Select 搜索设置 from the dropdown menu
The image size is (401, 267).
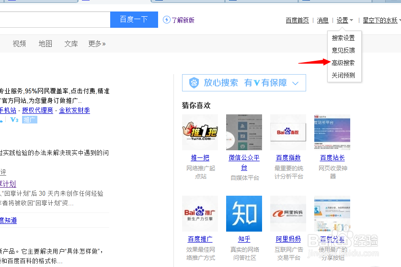tap(343, 38)
